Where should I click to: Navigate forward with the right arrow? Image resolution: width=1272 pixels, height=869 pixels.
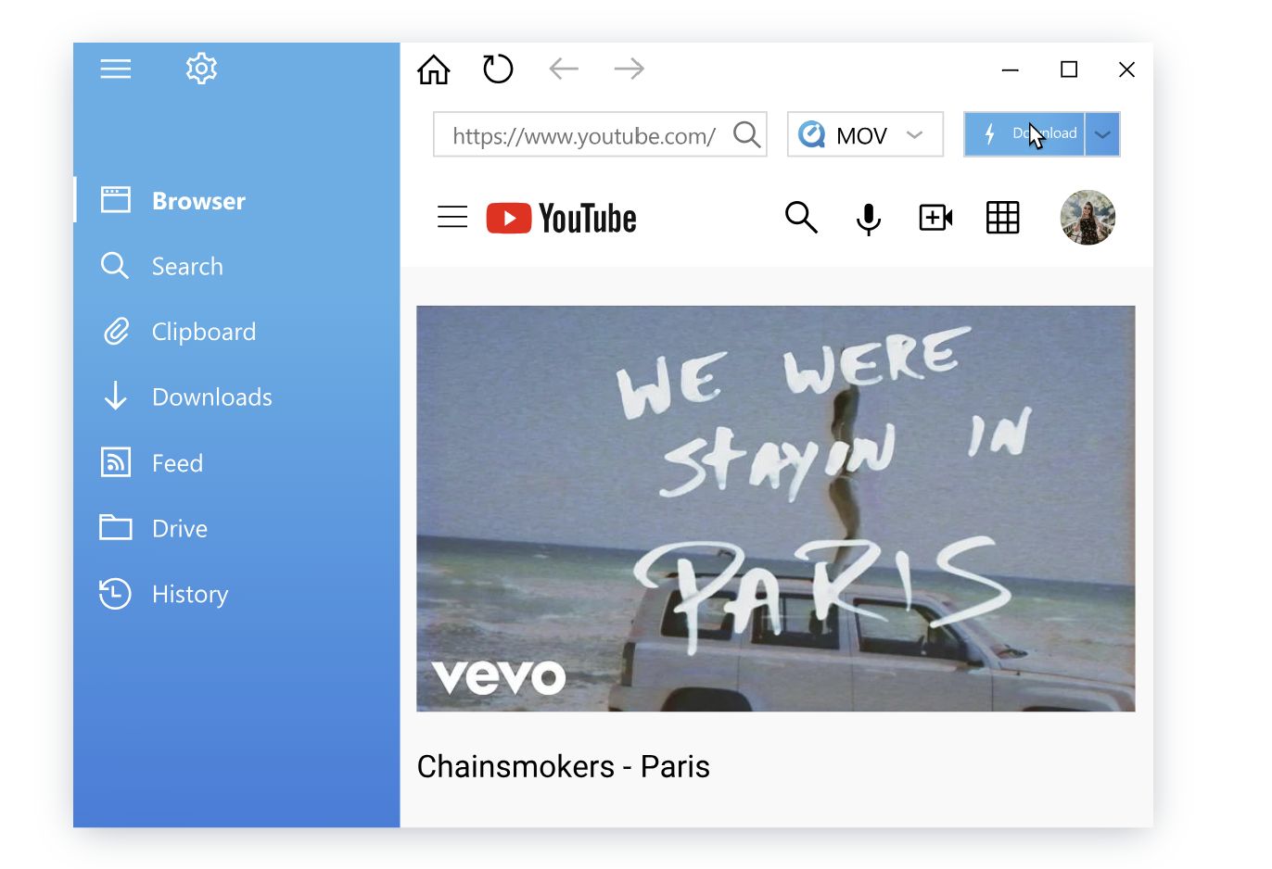pos(630,69)
